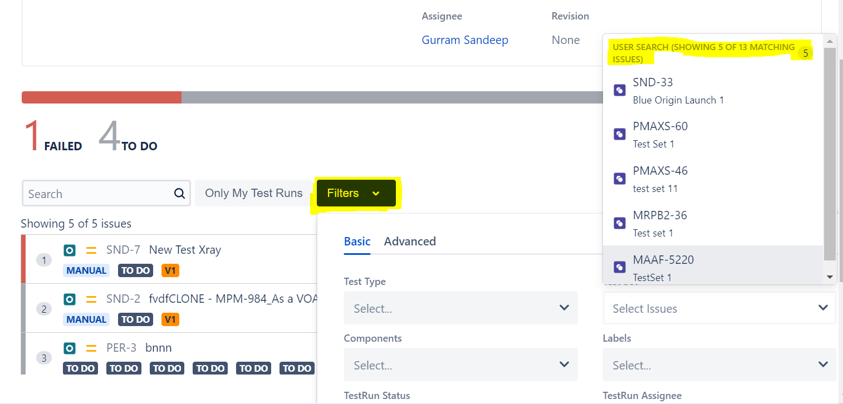Screen dimensions: 843x404
Task: Click the TO DO status badge on SND-2
Action: 135,319
